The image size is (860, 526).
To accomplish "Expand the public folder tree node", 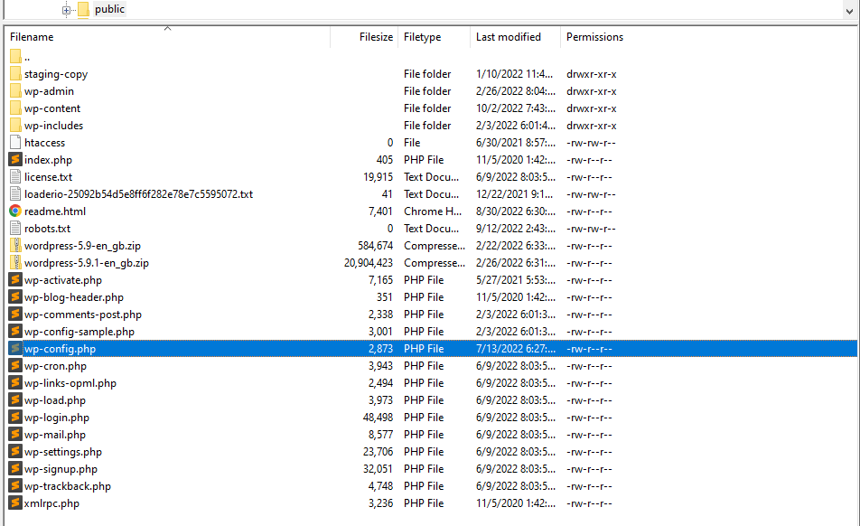I will [66, 10].
